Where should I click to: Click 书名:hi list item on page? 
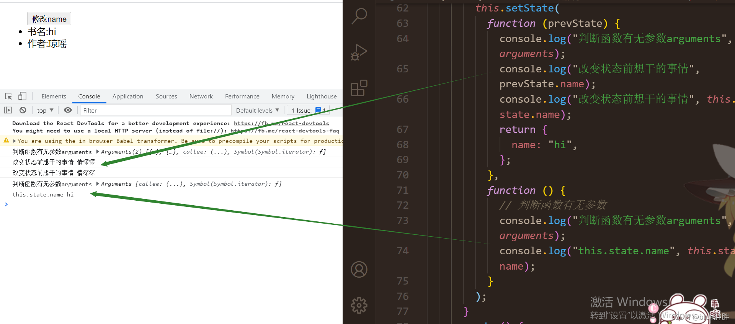(x=42, y=32)
